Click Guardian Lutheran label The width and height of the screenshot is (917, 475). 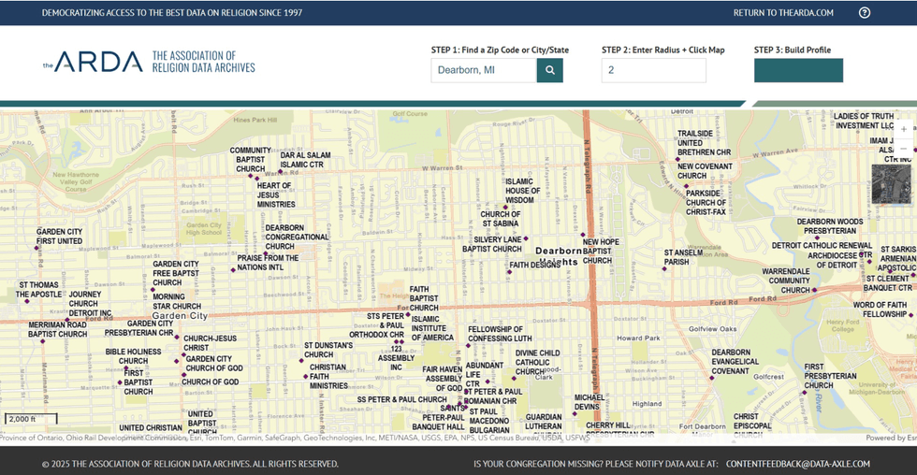[544, 423]
